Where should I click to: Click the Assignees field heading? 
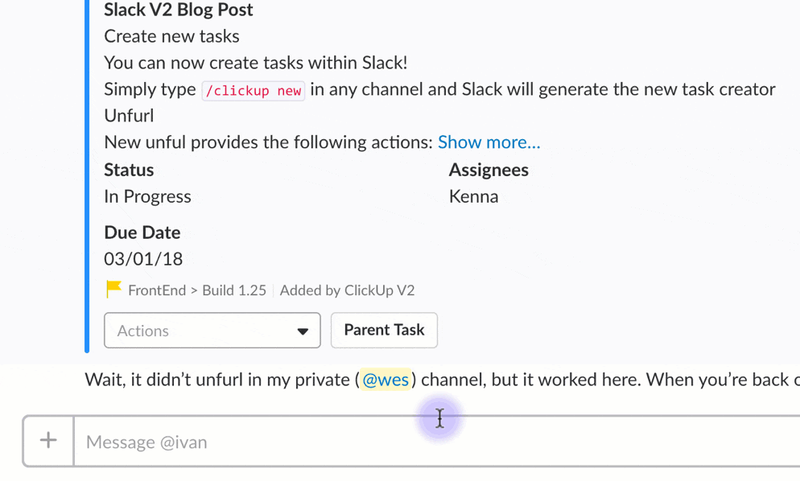(x=489, y=170)
